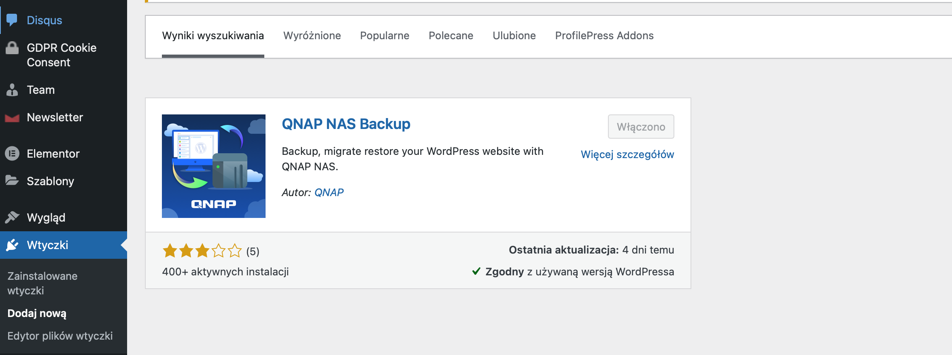Image resolution: width=952 pixels, height=355 pixels.
Task: Click the QNAP NAS Backup title link
Action: (346, 124)
